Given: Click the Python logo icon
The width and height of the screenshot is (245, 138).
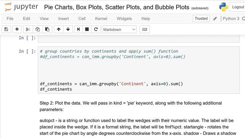Looking at the screenshot, I should (224, 7).
